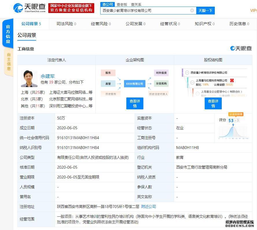Viewport: 257px width, 230px height.
Task: Collapse the 上海喜马拉雅科技有限公司 equity node
Action: (192, 82)
